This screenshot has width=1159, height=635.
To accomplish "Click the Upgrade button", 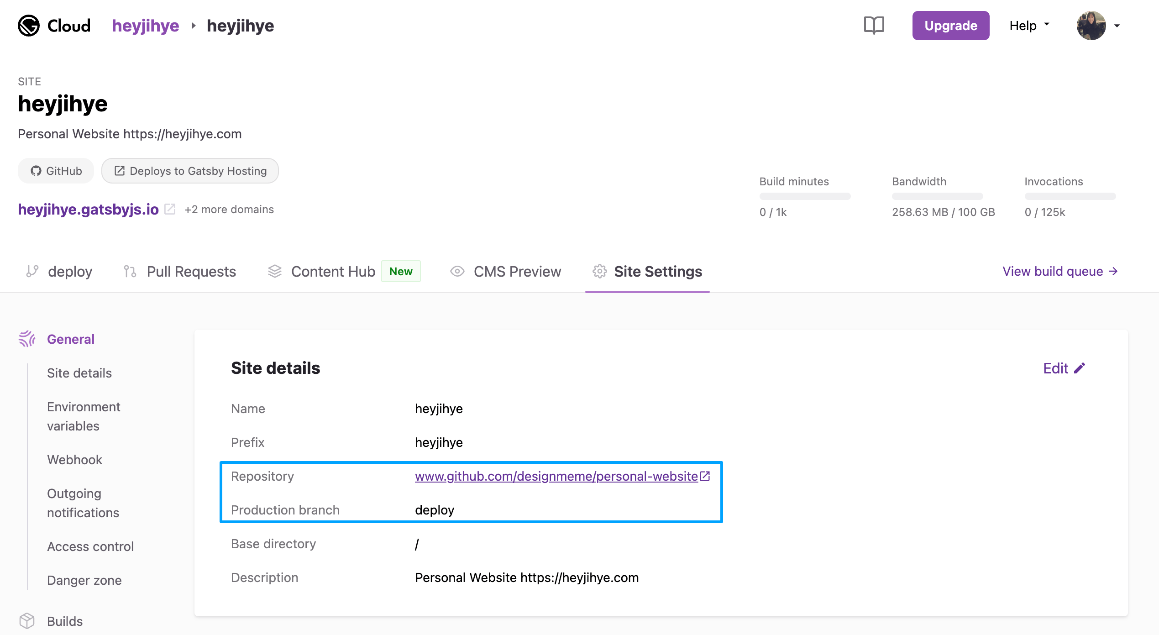I will (950, 26).
